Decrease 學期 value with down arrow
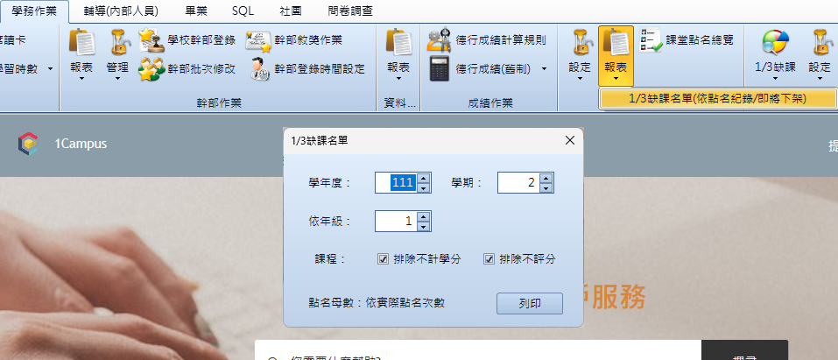The image size is (838, 360). coord(546,187)
